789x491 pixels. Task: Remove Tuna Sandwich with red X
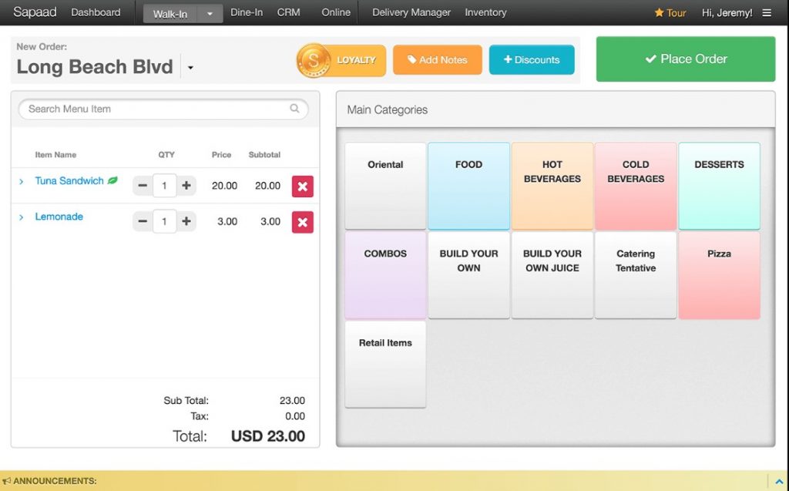click(x=302, y=187)
